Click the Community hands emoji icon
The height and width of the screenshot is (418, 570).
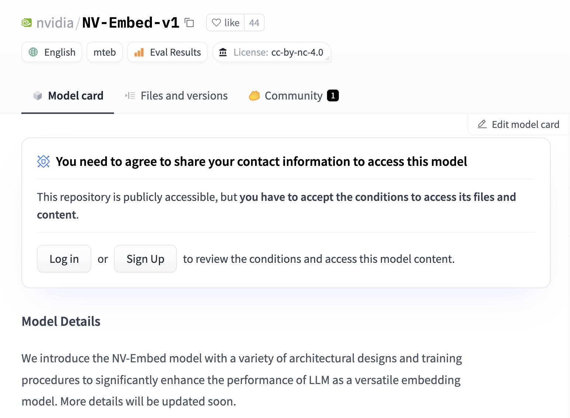[254, 96]
